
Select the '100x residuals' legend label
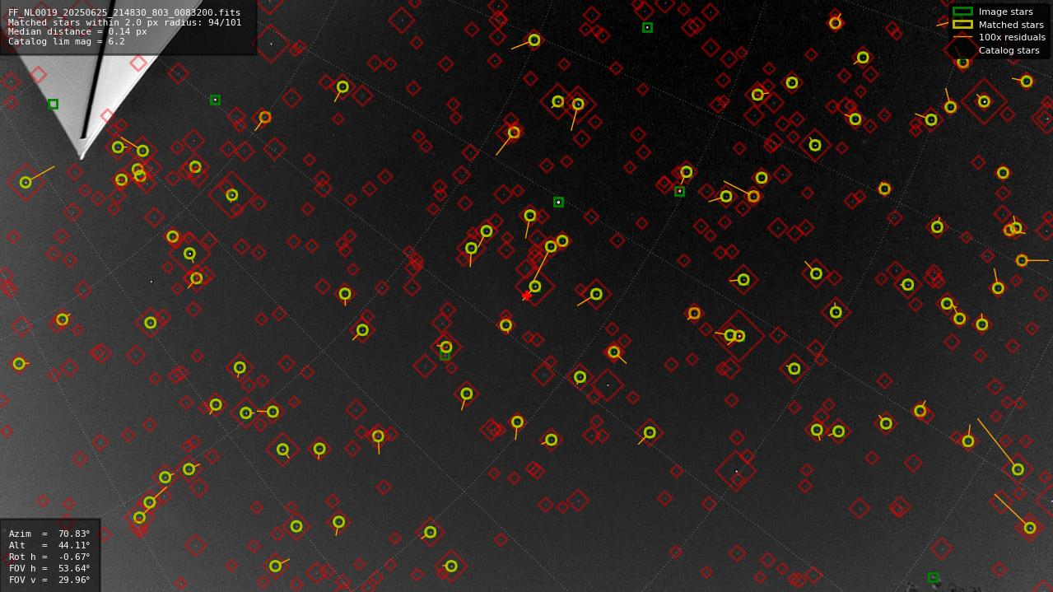[x=1012, y=38]
